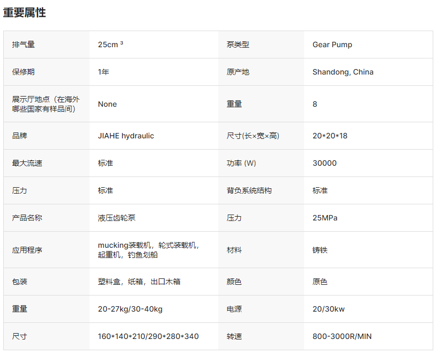Select the Shandong, China origin value

tap(343, 72)
